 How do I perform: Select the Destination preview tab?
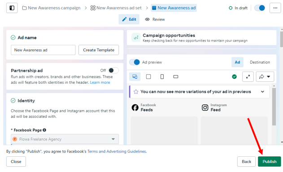[x=260, y=62]
